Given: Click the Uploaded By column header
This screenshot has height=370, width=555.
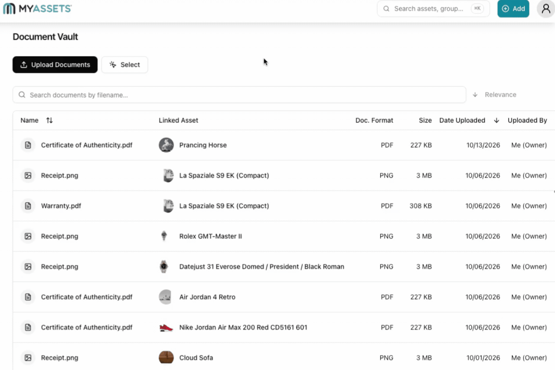Looking at the screenshot, I should [x=527, y=121].
